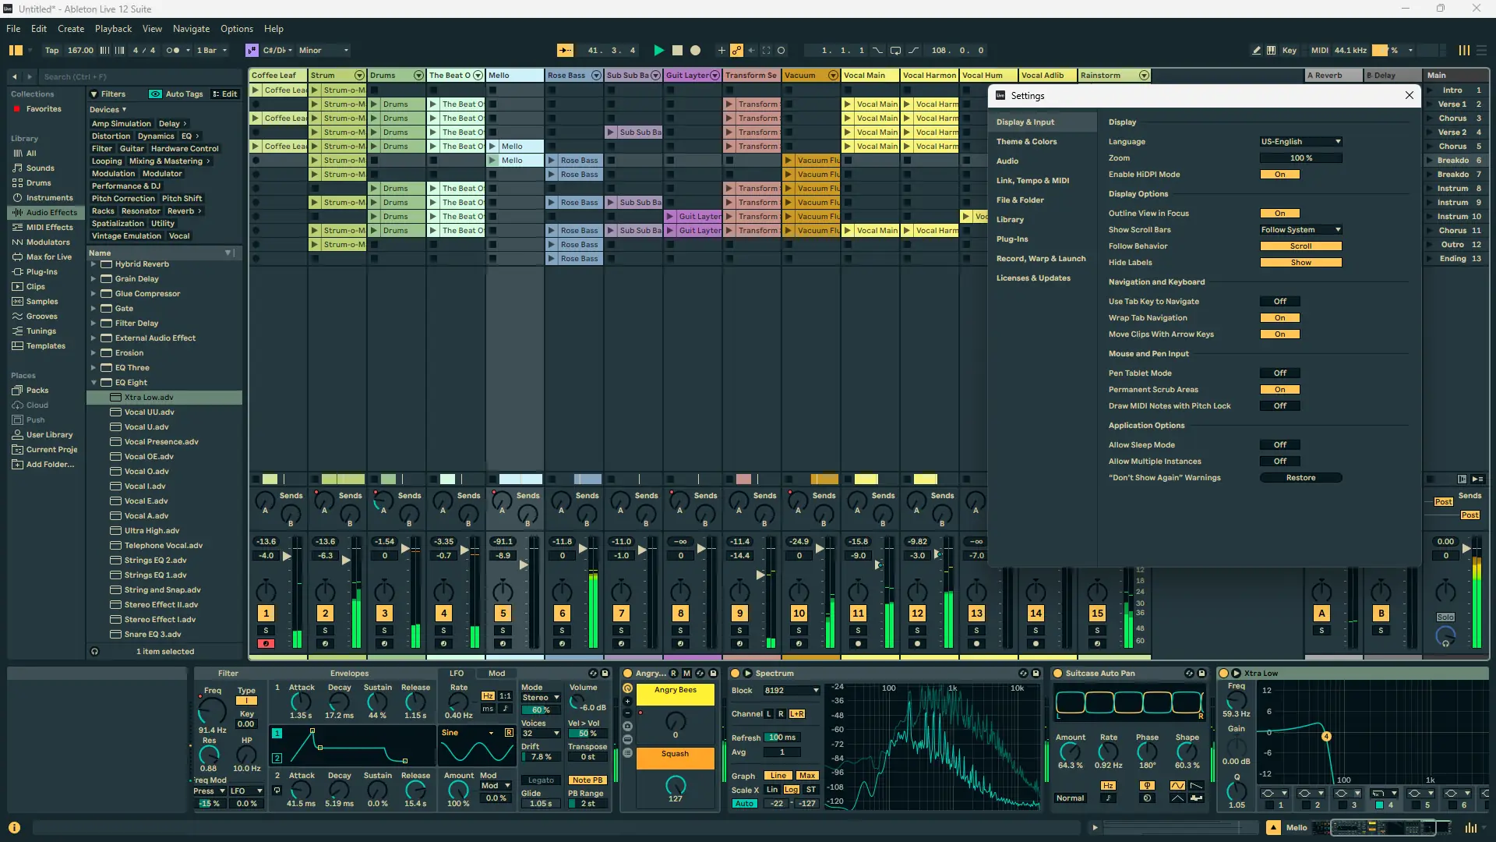
Task: Open Show Scroll Bars Follow System dropdown
Action: click(x=1300, y=230)
